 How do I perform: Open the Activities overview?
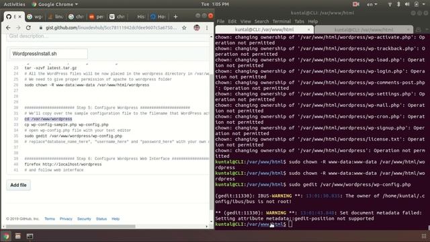14,4
